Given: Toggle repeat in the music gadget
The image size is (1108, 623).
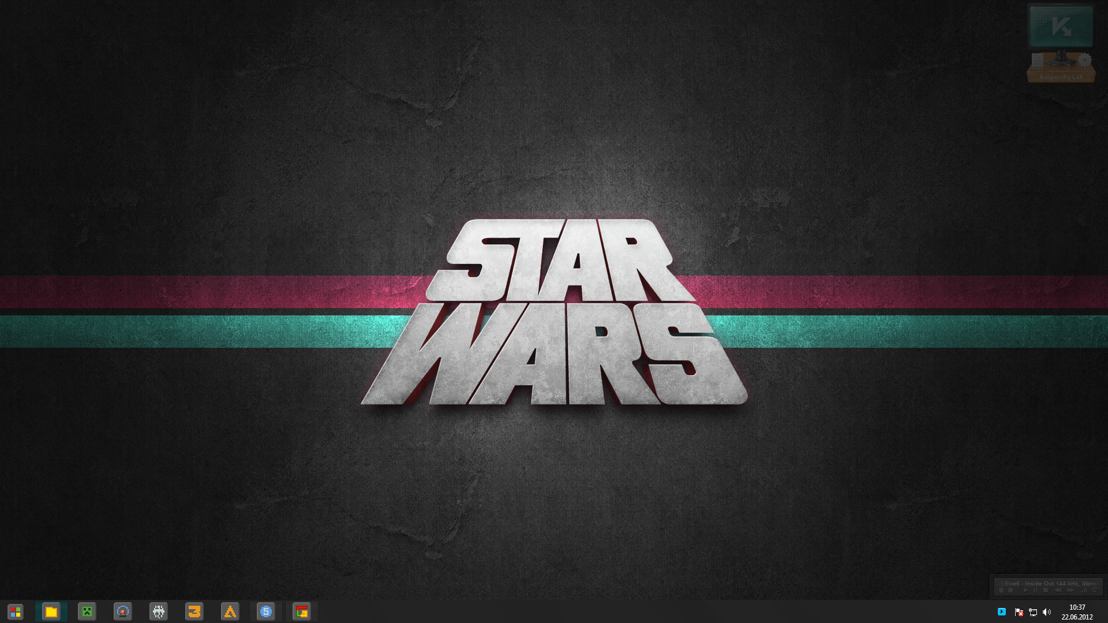Looking at the screenshot, I should pyautogui.click(x=1095, y=590).
